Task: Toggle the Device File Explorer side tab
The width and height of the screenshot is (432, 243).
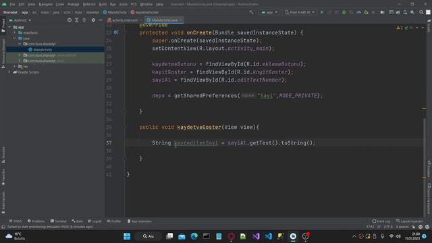Action: pyautogui.click(x=429, y=198)
